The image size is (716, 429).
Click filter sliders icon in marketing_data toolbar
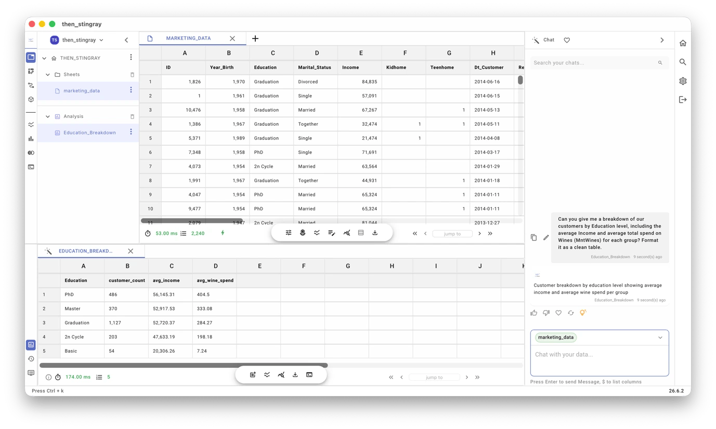tap(289, 233)
